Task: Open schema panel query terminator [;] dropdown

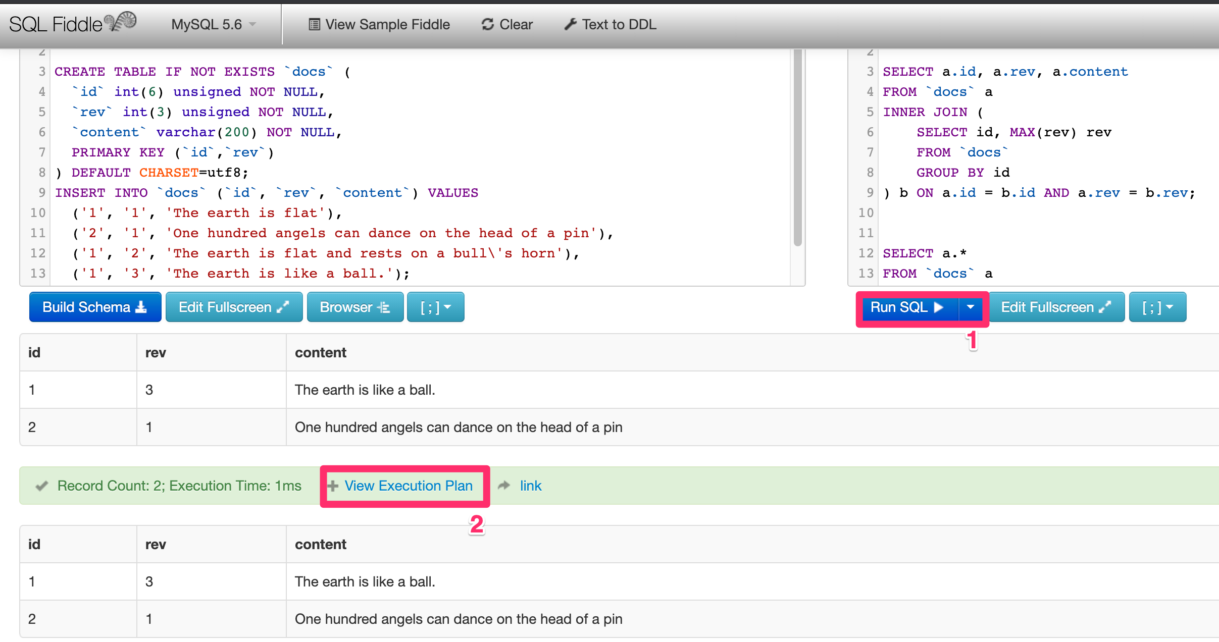Action: point(435,307)
